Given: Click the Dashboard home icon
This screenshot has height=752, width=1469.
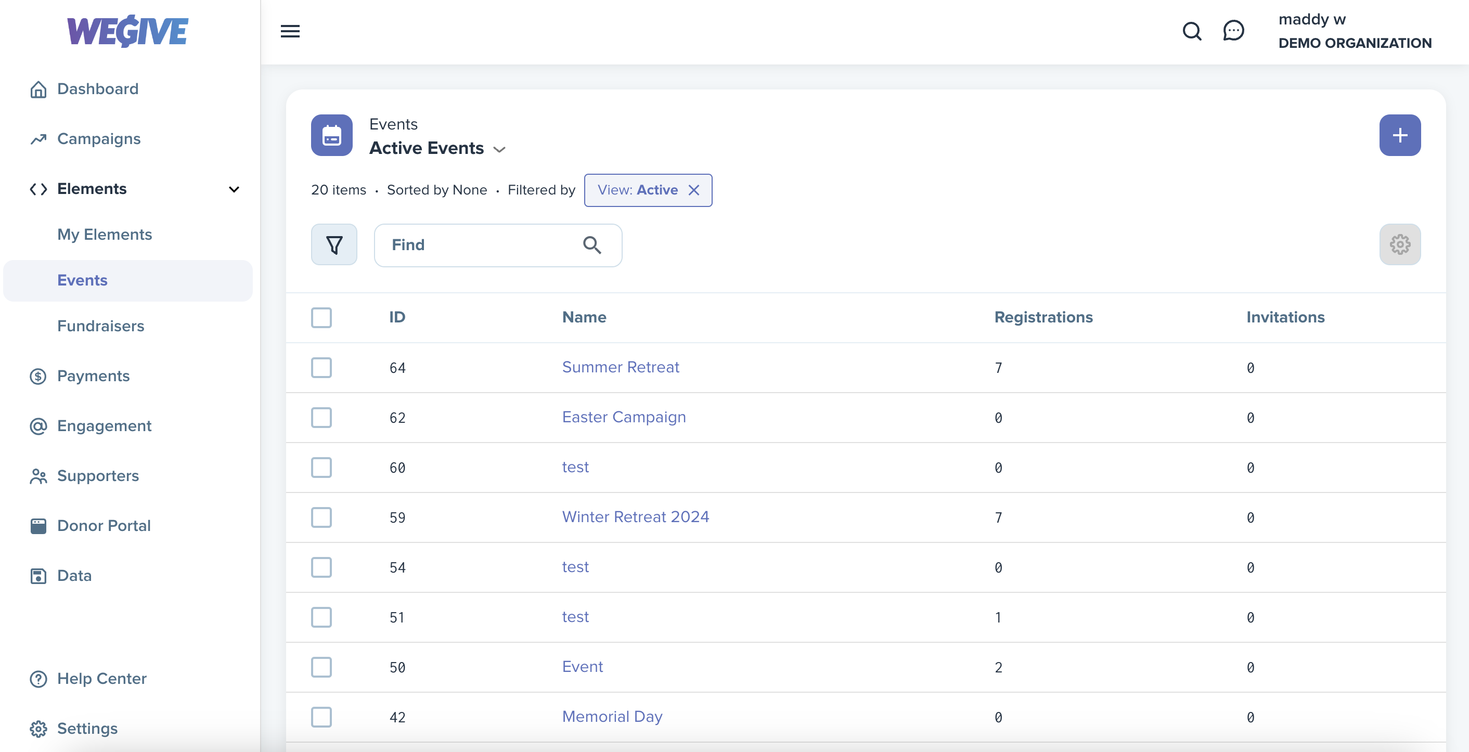Looking at the screenshot, I should [x=38, y=89].
